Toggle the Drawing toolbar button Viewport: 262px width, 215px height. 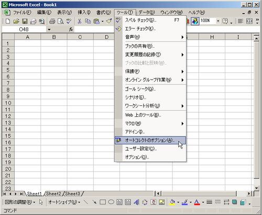[195, 21]
